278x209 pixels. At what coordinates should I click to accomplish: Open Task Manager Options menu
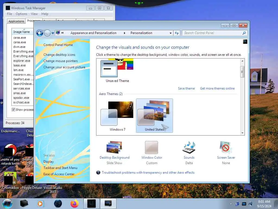(21, 14)
